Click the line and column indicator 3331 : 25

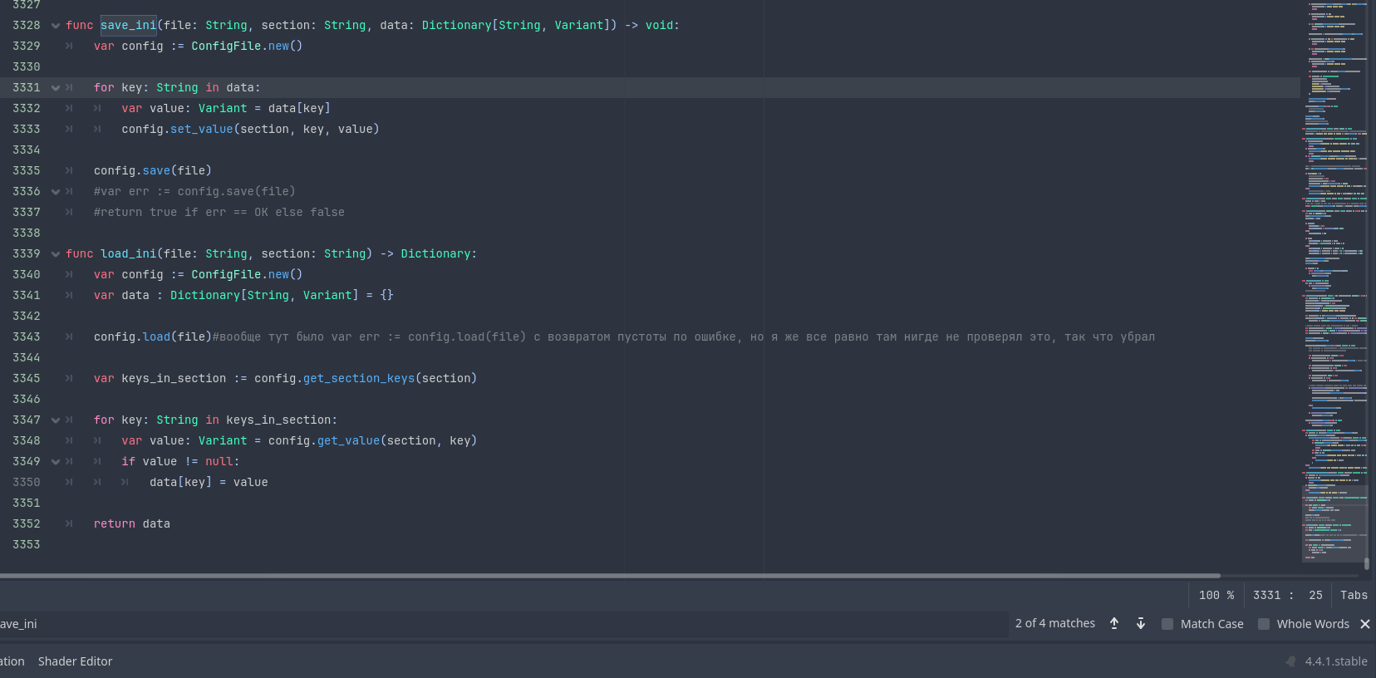coord(1287,595)
